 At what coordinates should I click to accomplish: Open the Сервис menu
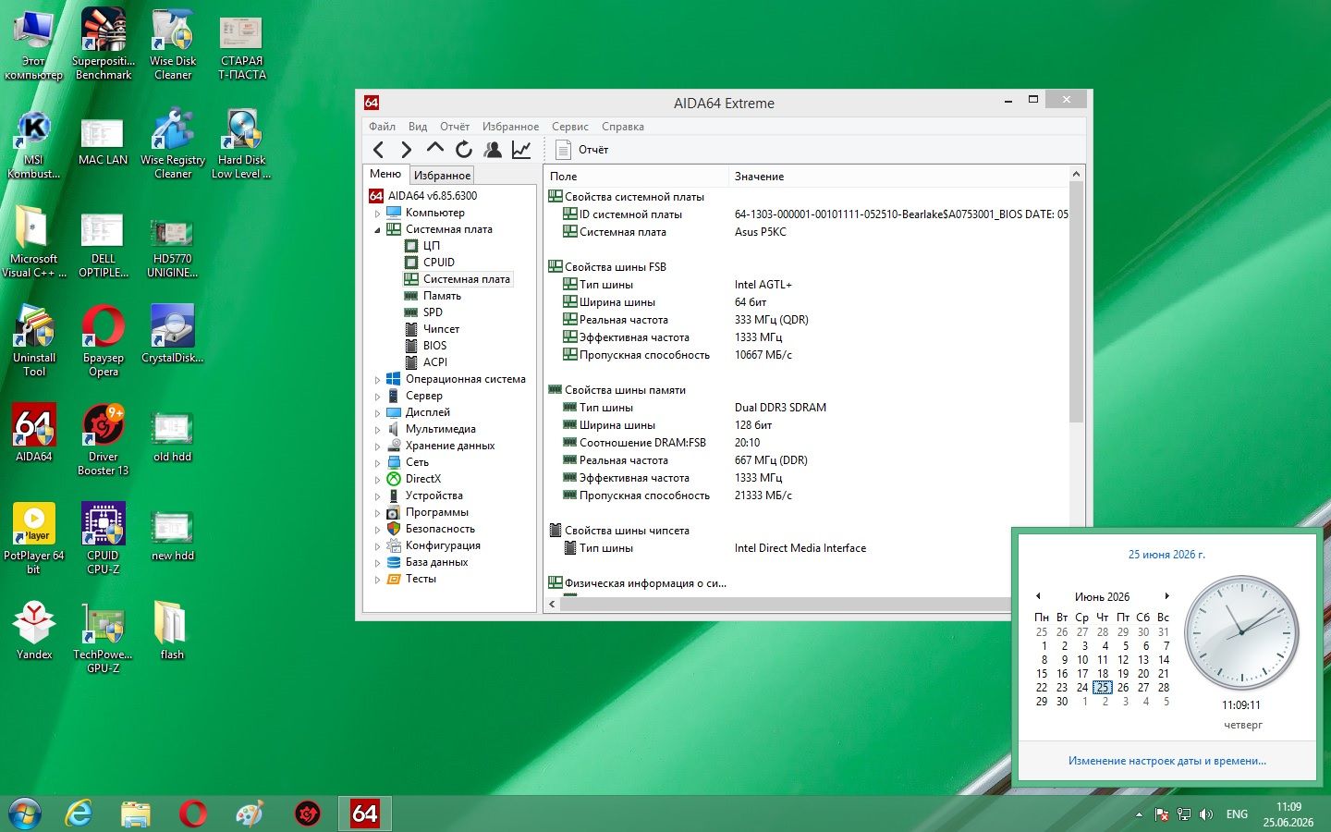(x=570, y=127)
